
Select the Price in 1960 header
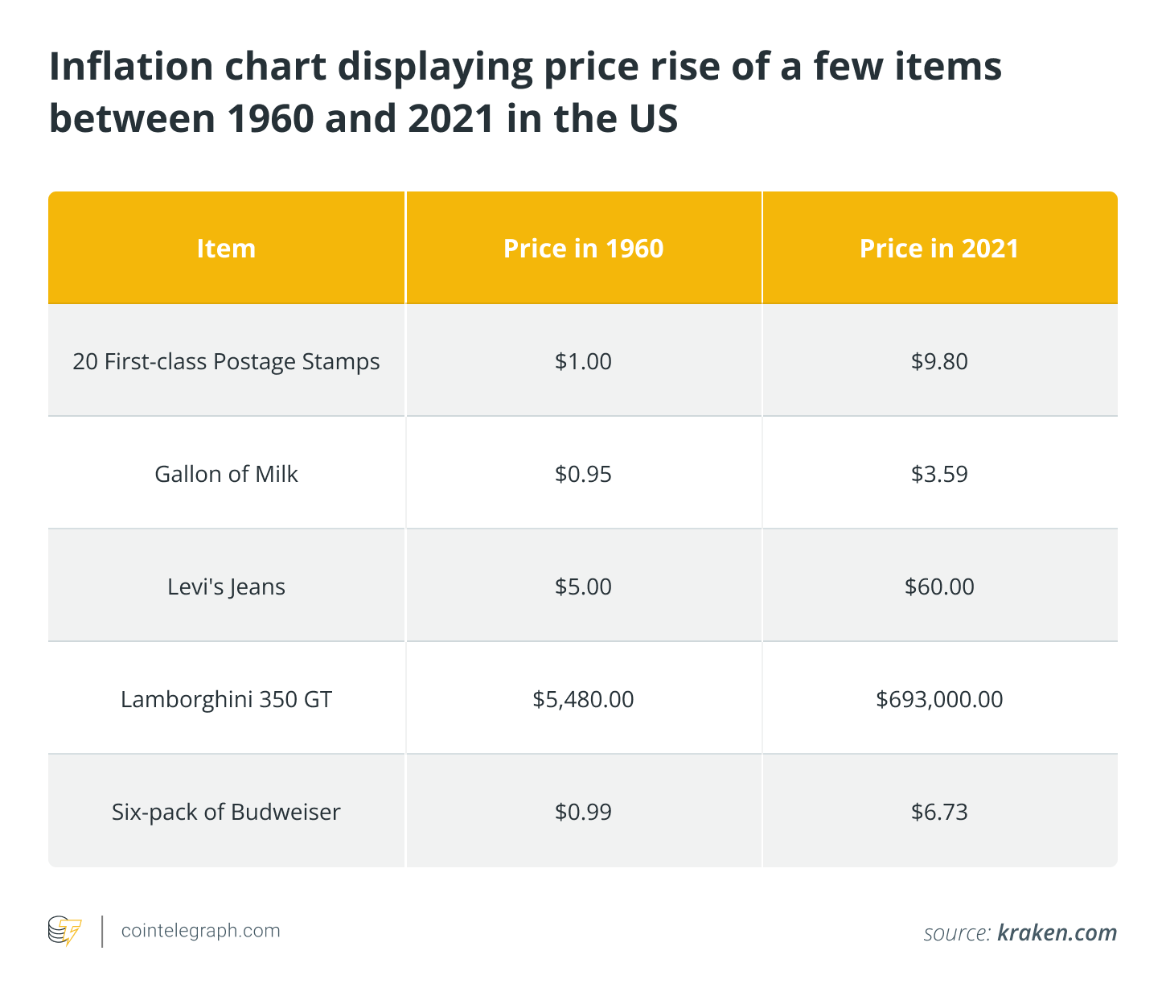point(584,248)
